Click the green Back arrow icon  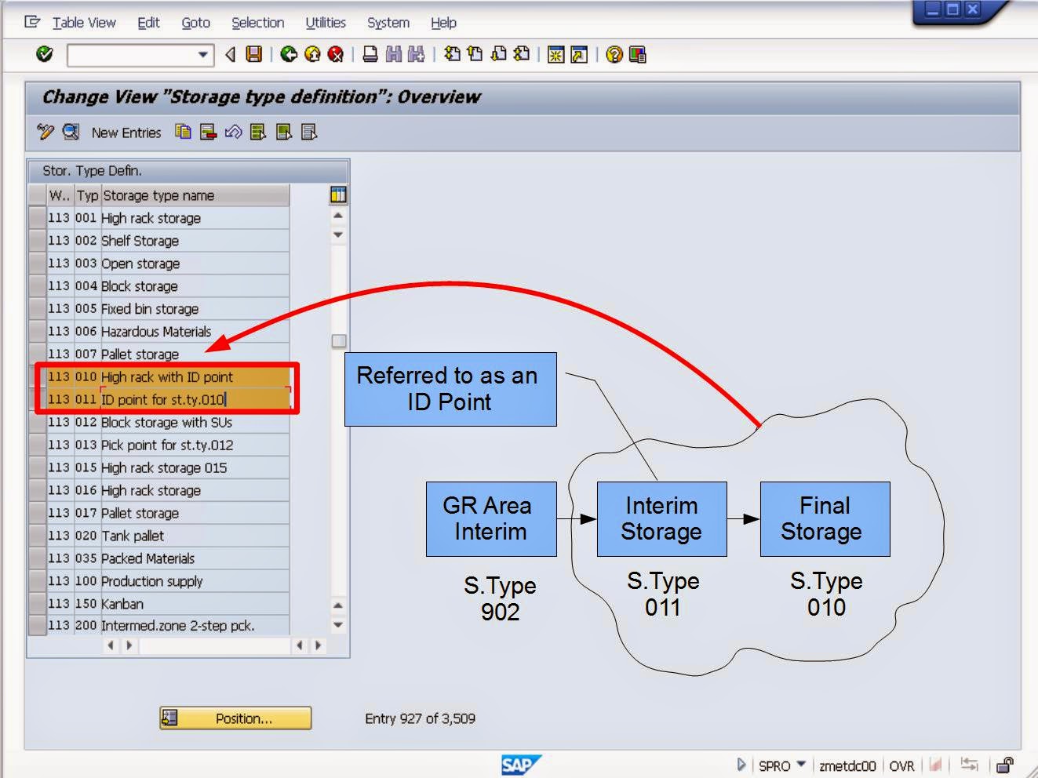pos(290,54)
